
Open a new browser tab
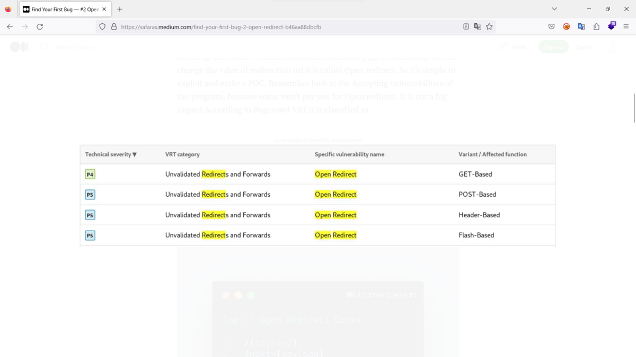tap(120, 9)
